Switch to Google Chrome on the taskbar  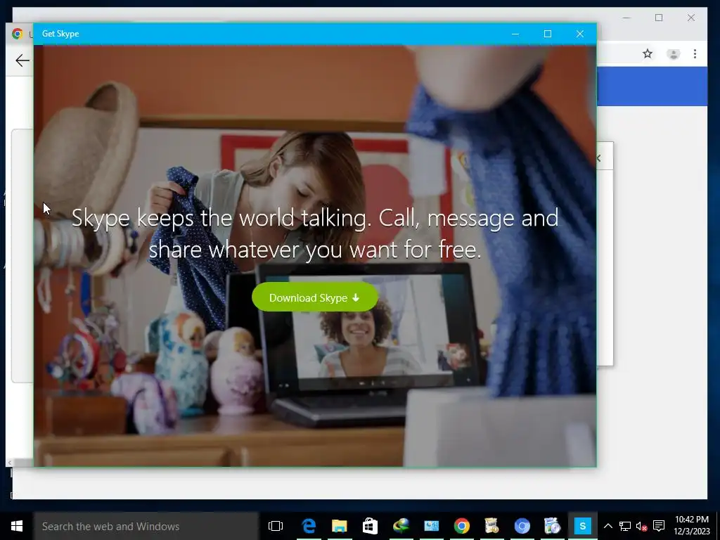point(461,526)
